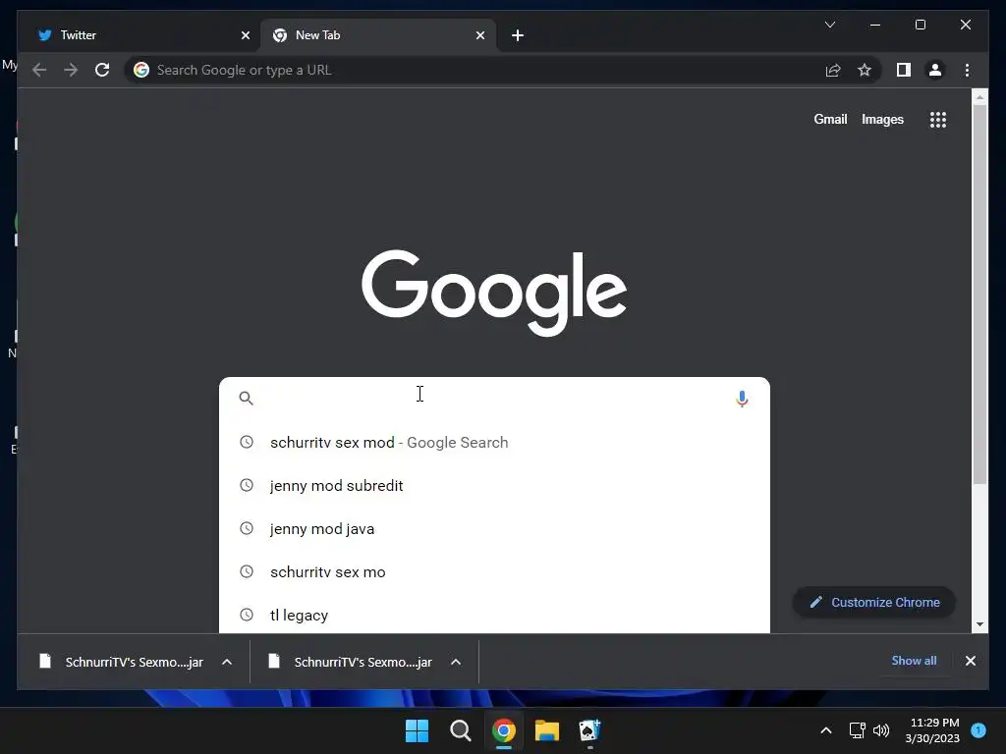Click the page vertical scrollbar thumb
Image resolution: width=1006 pixels, height=754 pixels.
979,294
